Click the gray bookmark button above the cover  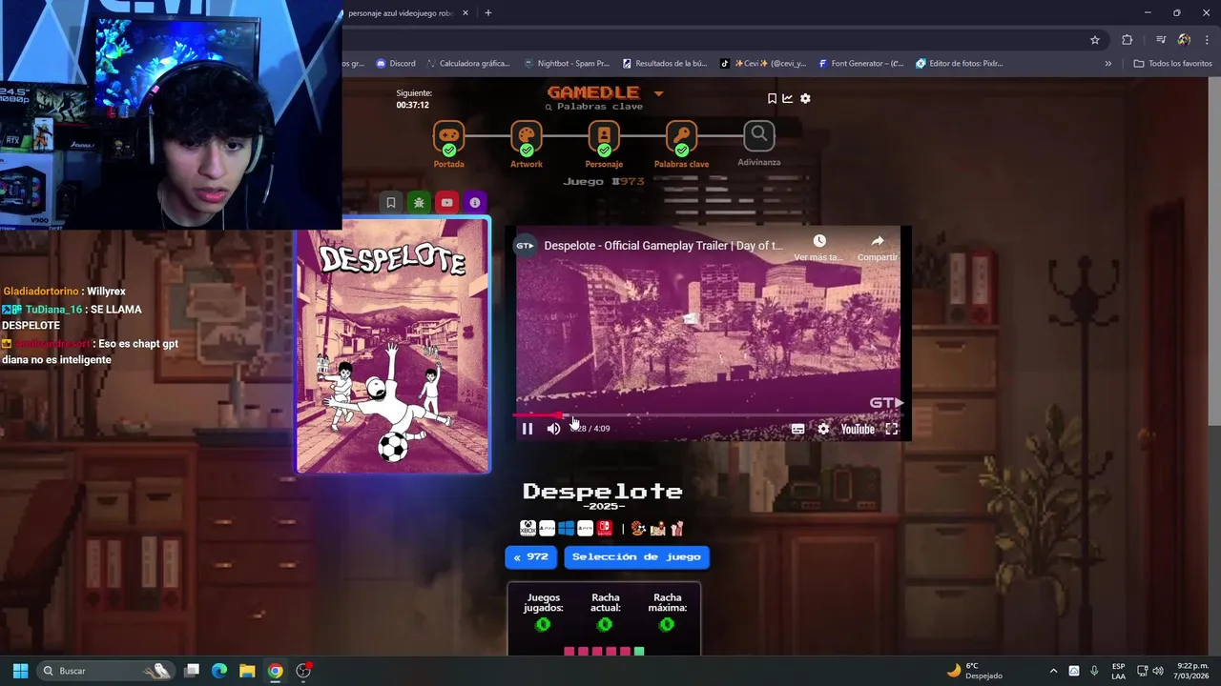(x=390, y=202)
